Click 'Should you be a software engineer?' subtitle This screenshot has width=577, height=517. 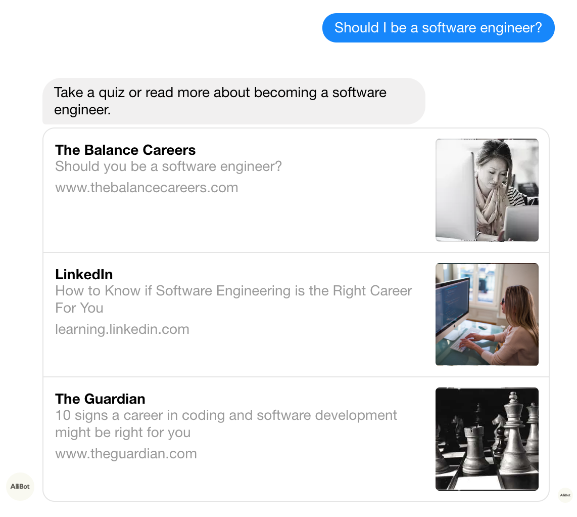click(x=169, y=166)
